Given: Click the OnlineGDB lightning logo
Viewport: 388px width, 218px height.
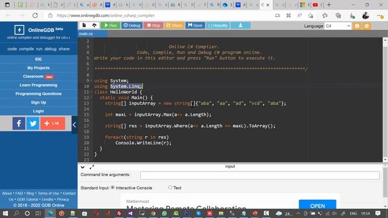Looking at the screenshot, I should pos(19,30).
